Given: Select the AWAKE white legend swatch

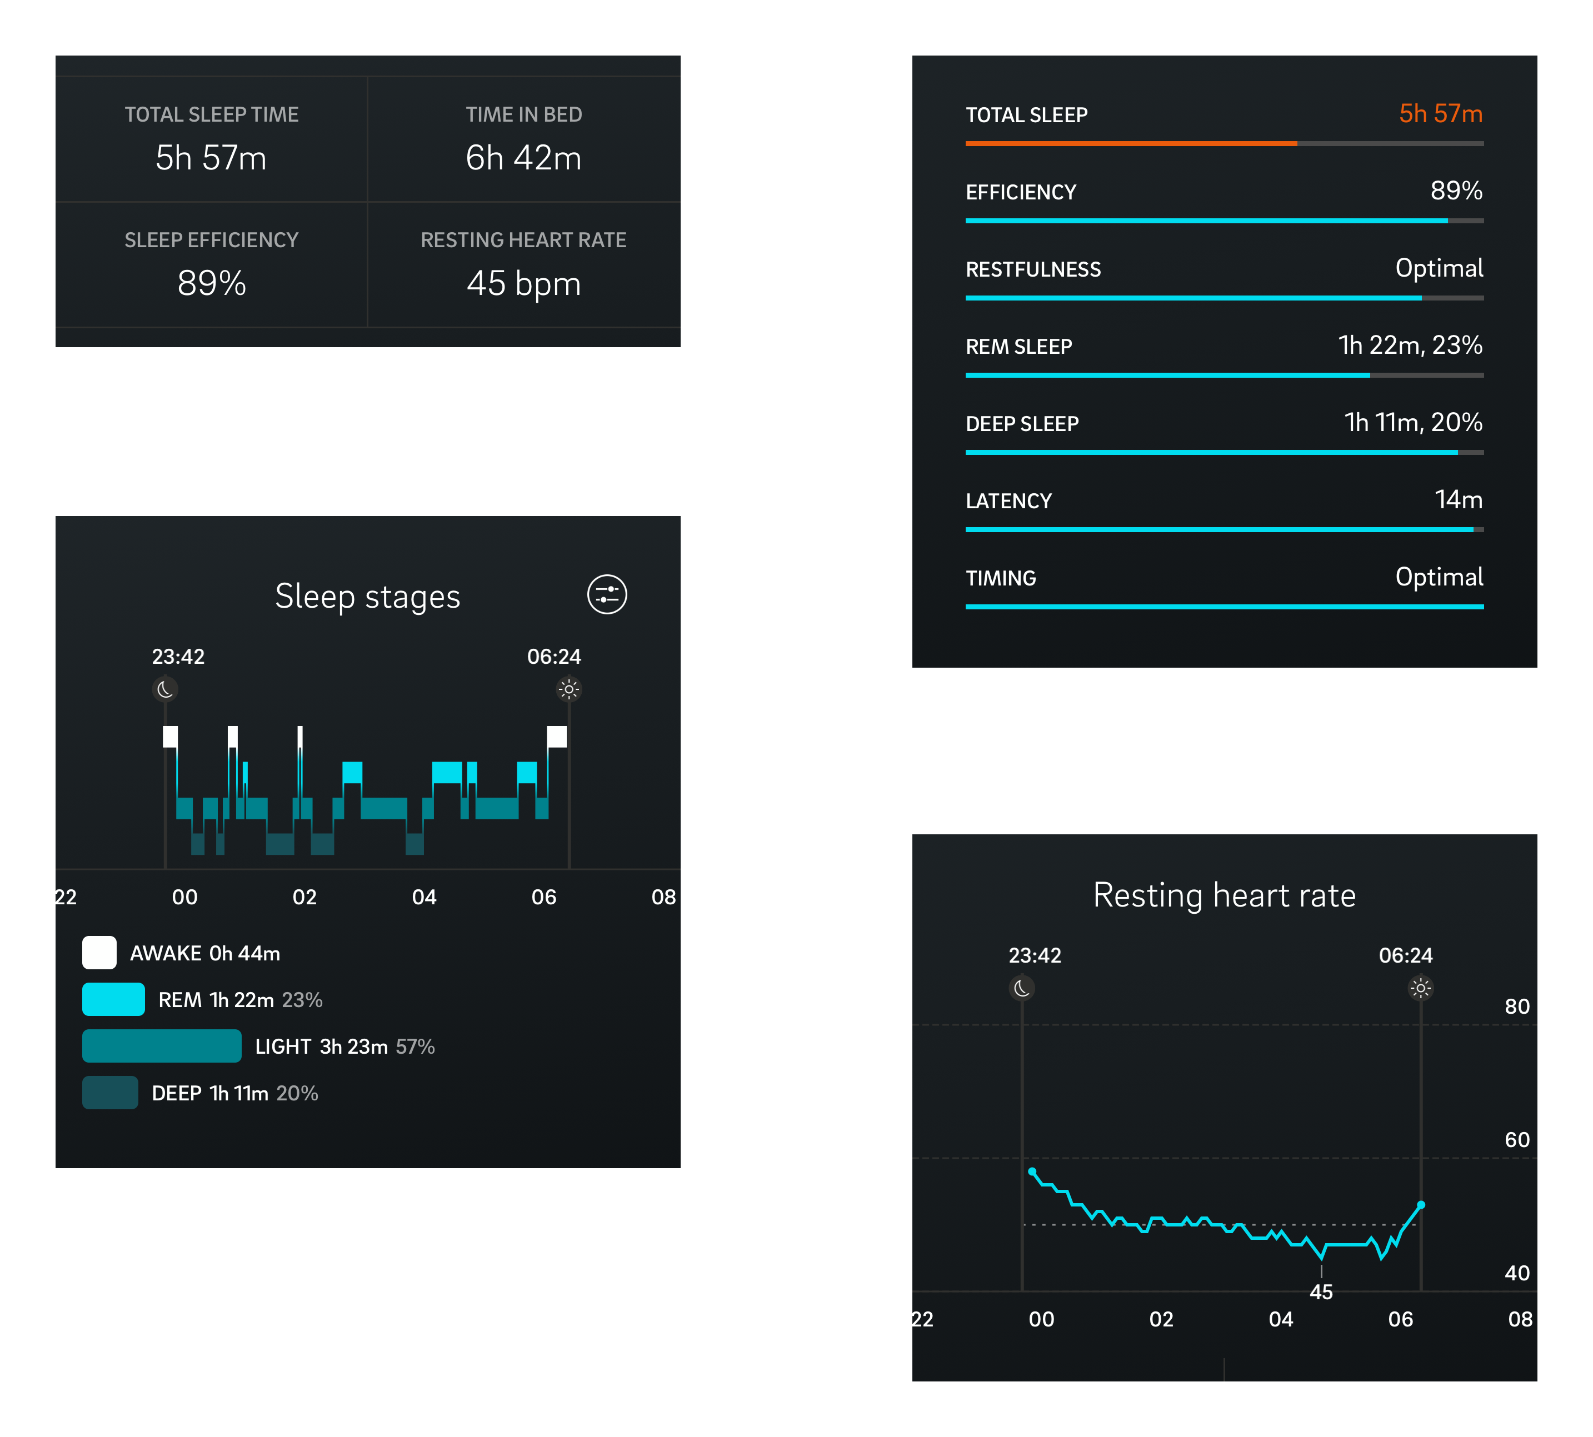Looking at the screenshot, I should [x=99, y=952].
